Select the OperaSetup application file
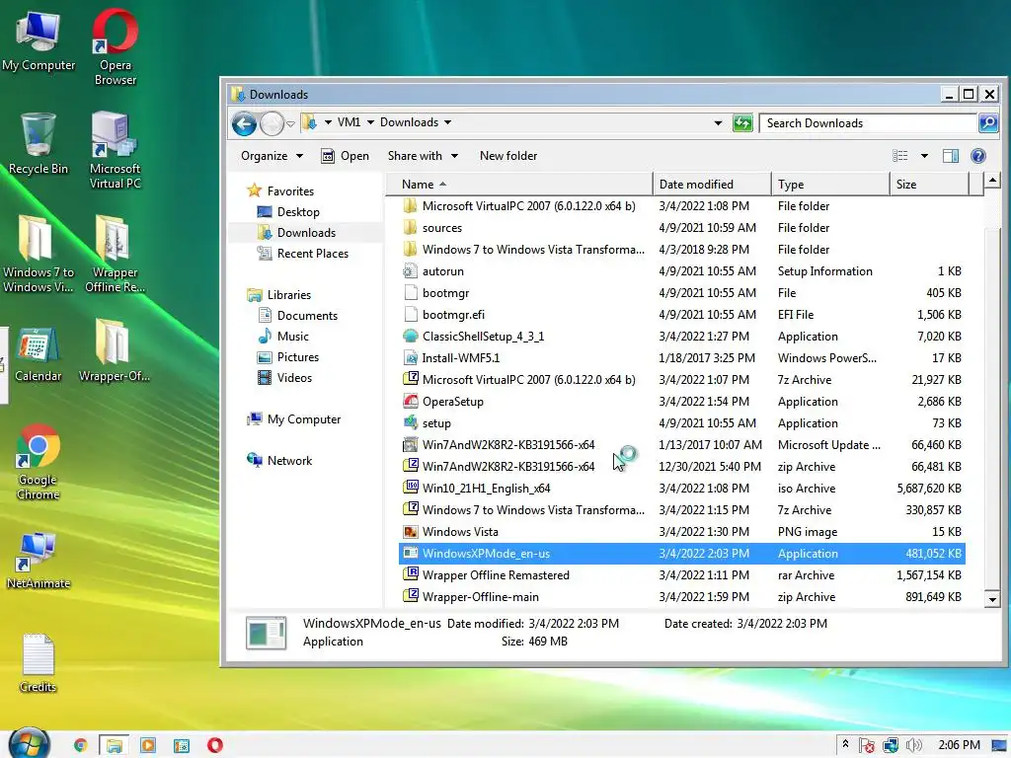The width and height of the screenshot is (1011, 758). coord(682,402)
